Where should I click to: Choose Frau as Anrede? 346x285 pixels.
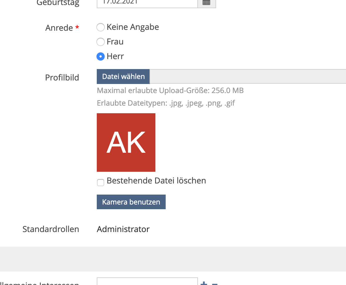tap(101, 42)
